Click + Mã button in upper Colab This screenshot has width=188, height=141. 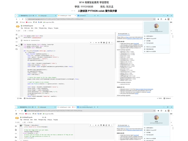click(25, 31)
